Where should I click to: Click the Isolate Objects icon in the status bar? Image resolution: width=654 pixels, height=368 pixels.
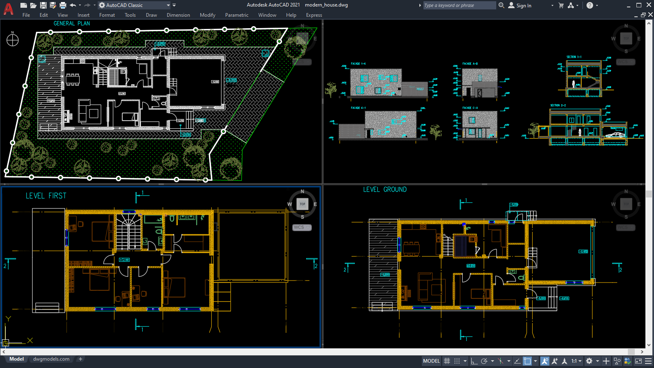[618, 361]
